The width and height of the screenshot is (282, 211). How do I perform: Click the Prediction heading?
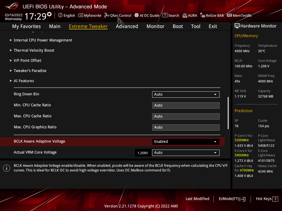pyautogui.click(x=243, y=111)
